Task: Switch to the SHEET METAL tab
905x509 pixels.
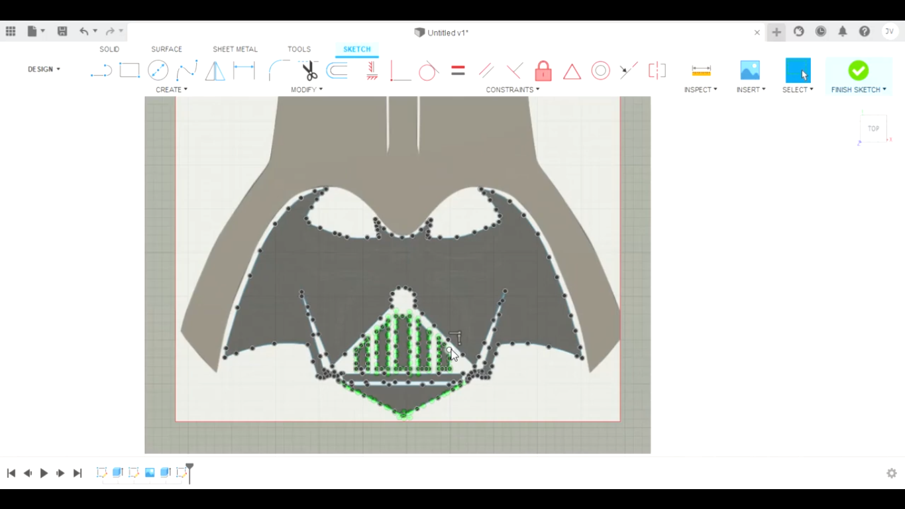Action: (235, 49)
